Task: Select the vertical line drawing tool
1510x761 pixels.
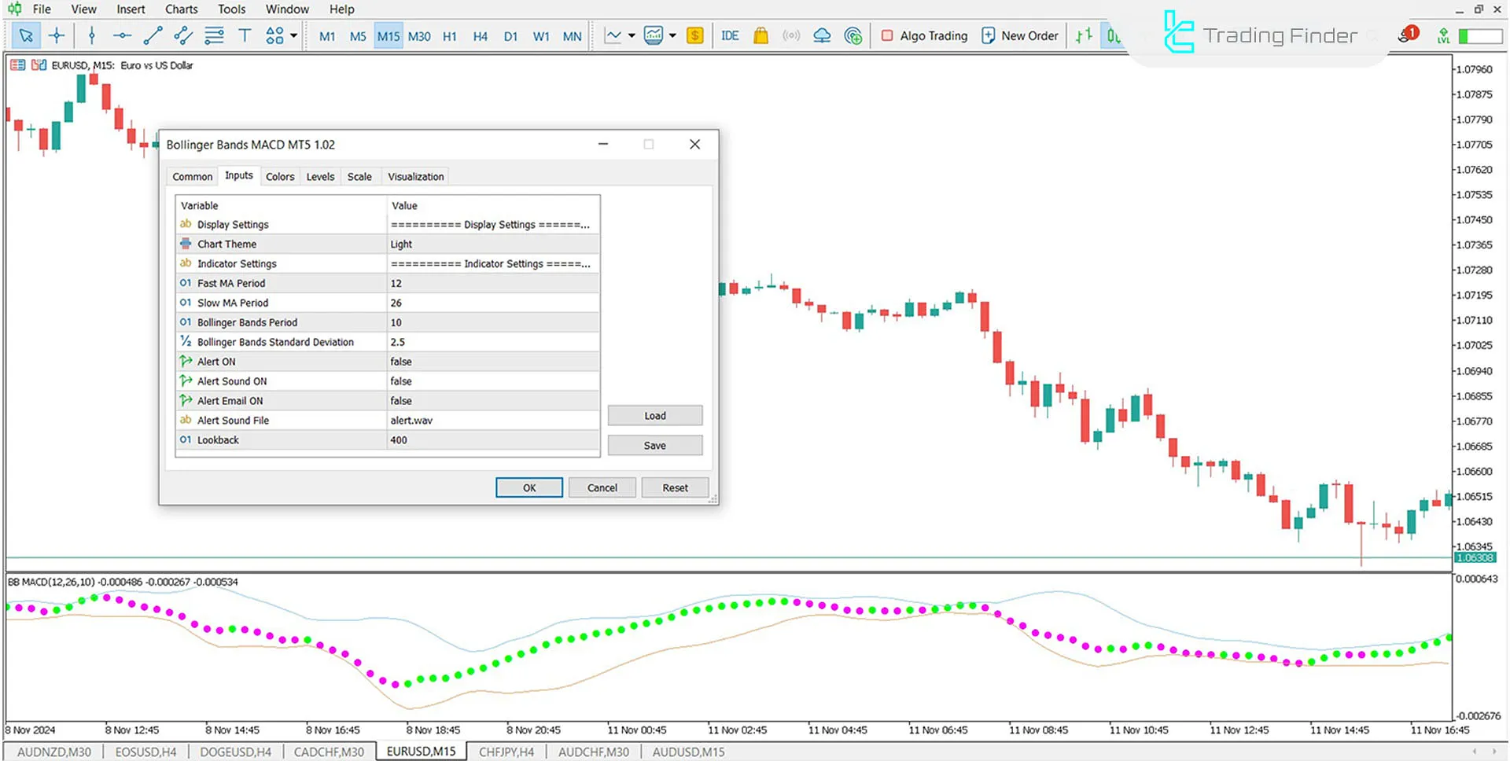Action: pos(91,35)
